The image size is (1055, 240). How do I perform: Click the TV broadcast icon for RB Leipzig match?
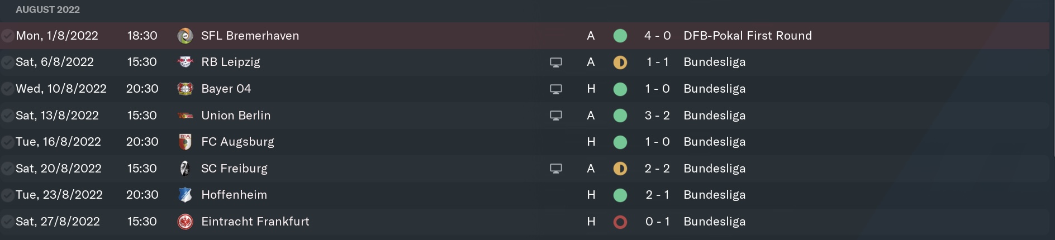[x=556, y=63]
